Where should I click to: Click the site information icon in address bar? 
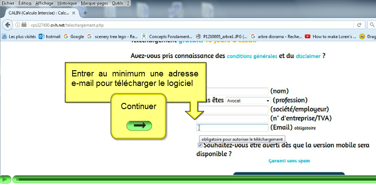click(17, 25)
